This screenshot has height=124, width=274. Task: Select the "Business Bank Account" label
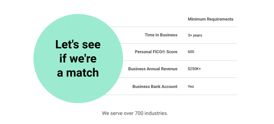(x=155, y=87)
